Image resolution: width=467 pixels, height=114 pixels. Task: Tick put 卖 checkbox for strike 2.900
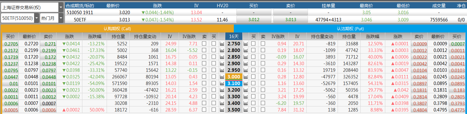263,63
